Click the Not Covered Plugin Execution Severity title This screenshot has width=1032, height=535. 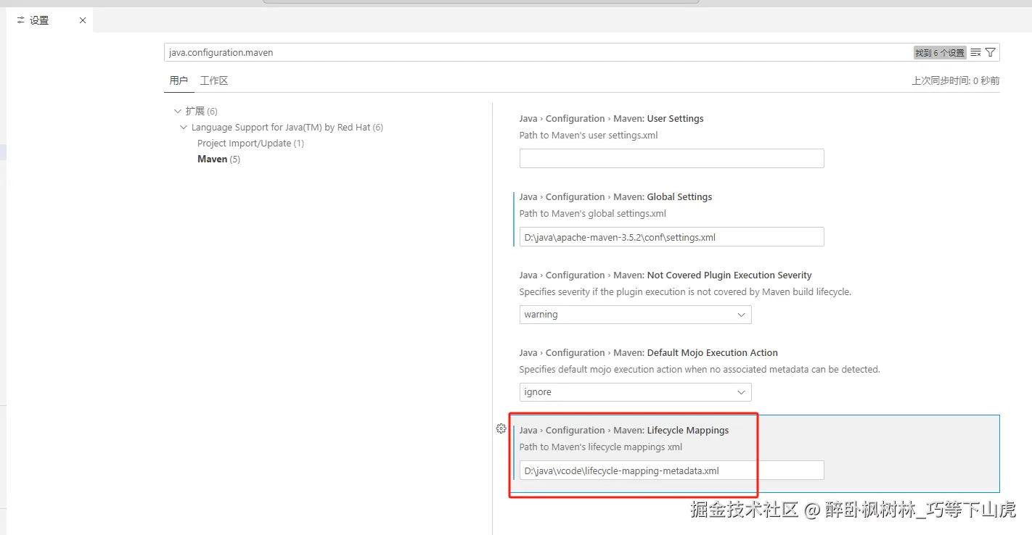666,275
